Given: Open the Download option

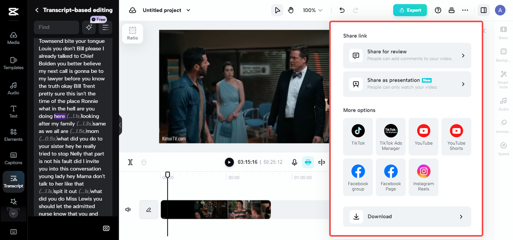Looking at the screenshot, I should pyautogui.click(x=407, y=217).
